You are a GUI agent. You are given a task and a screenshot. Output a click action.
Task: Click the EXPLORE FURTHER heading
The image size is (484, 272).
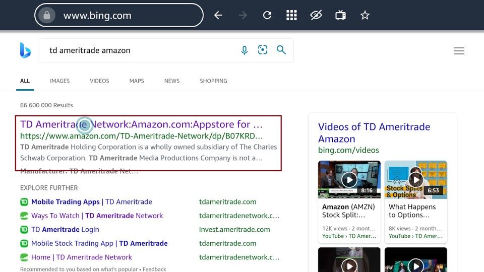coord(49,188)
